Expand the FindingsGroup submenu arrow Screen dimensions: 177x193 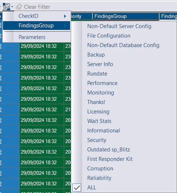(65, 26)
